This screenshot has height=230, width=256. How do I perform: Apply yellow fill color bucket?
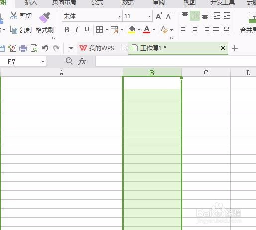132,30
